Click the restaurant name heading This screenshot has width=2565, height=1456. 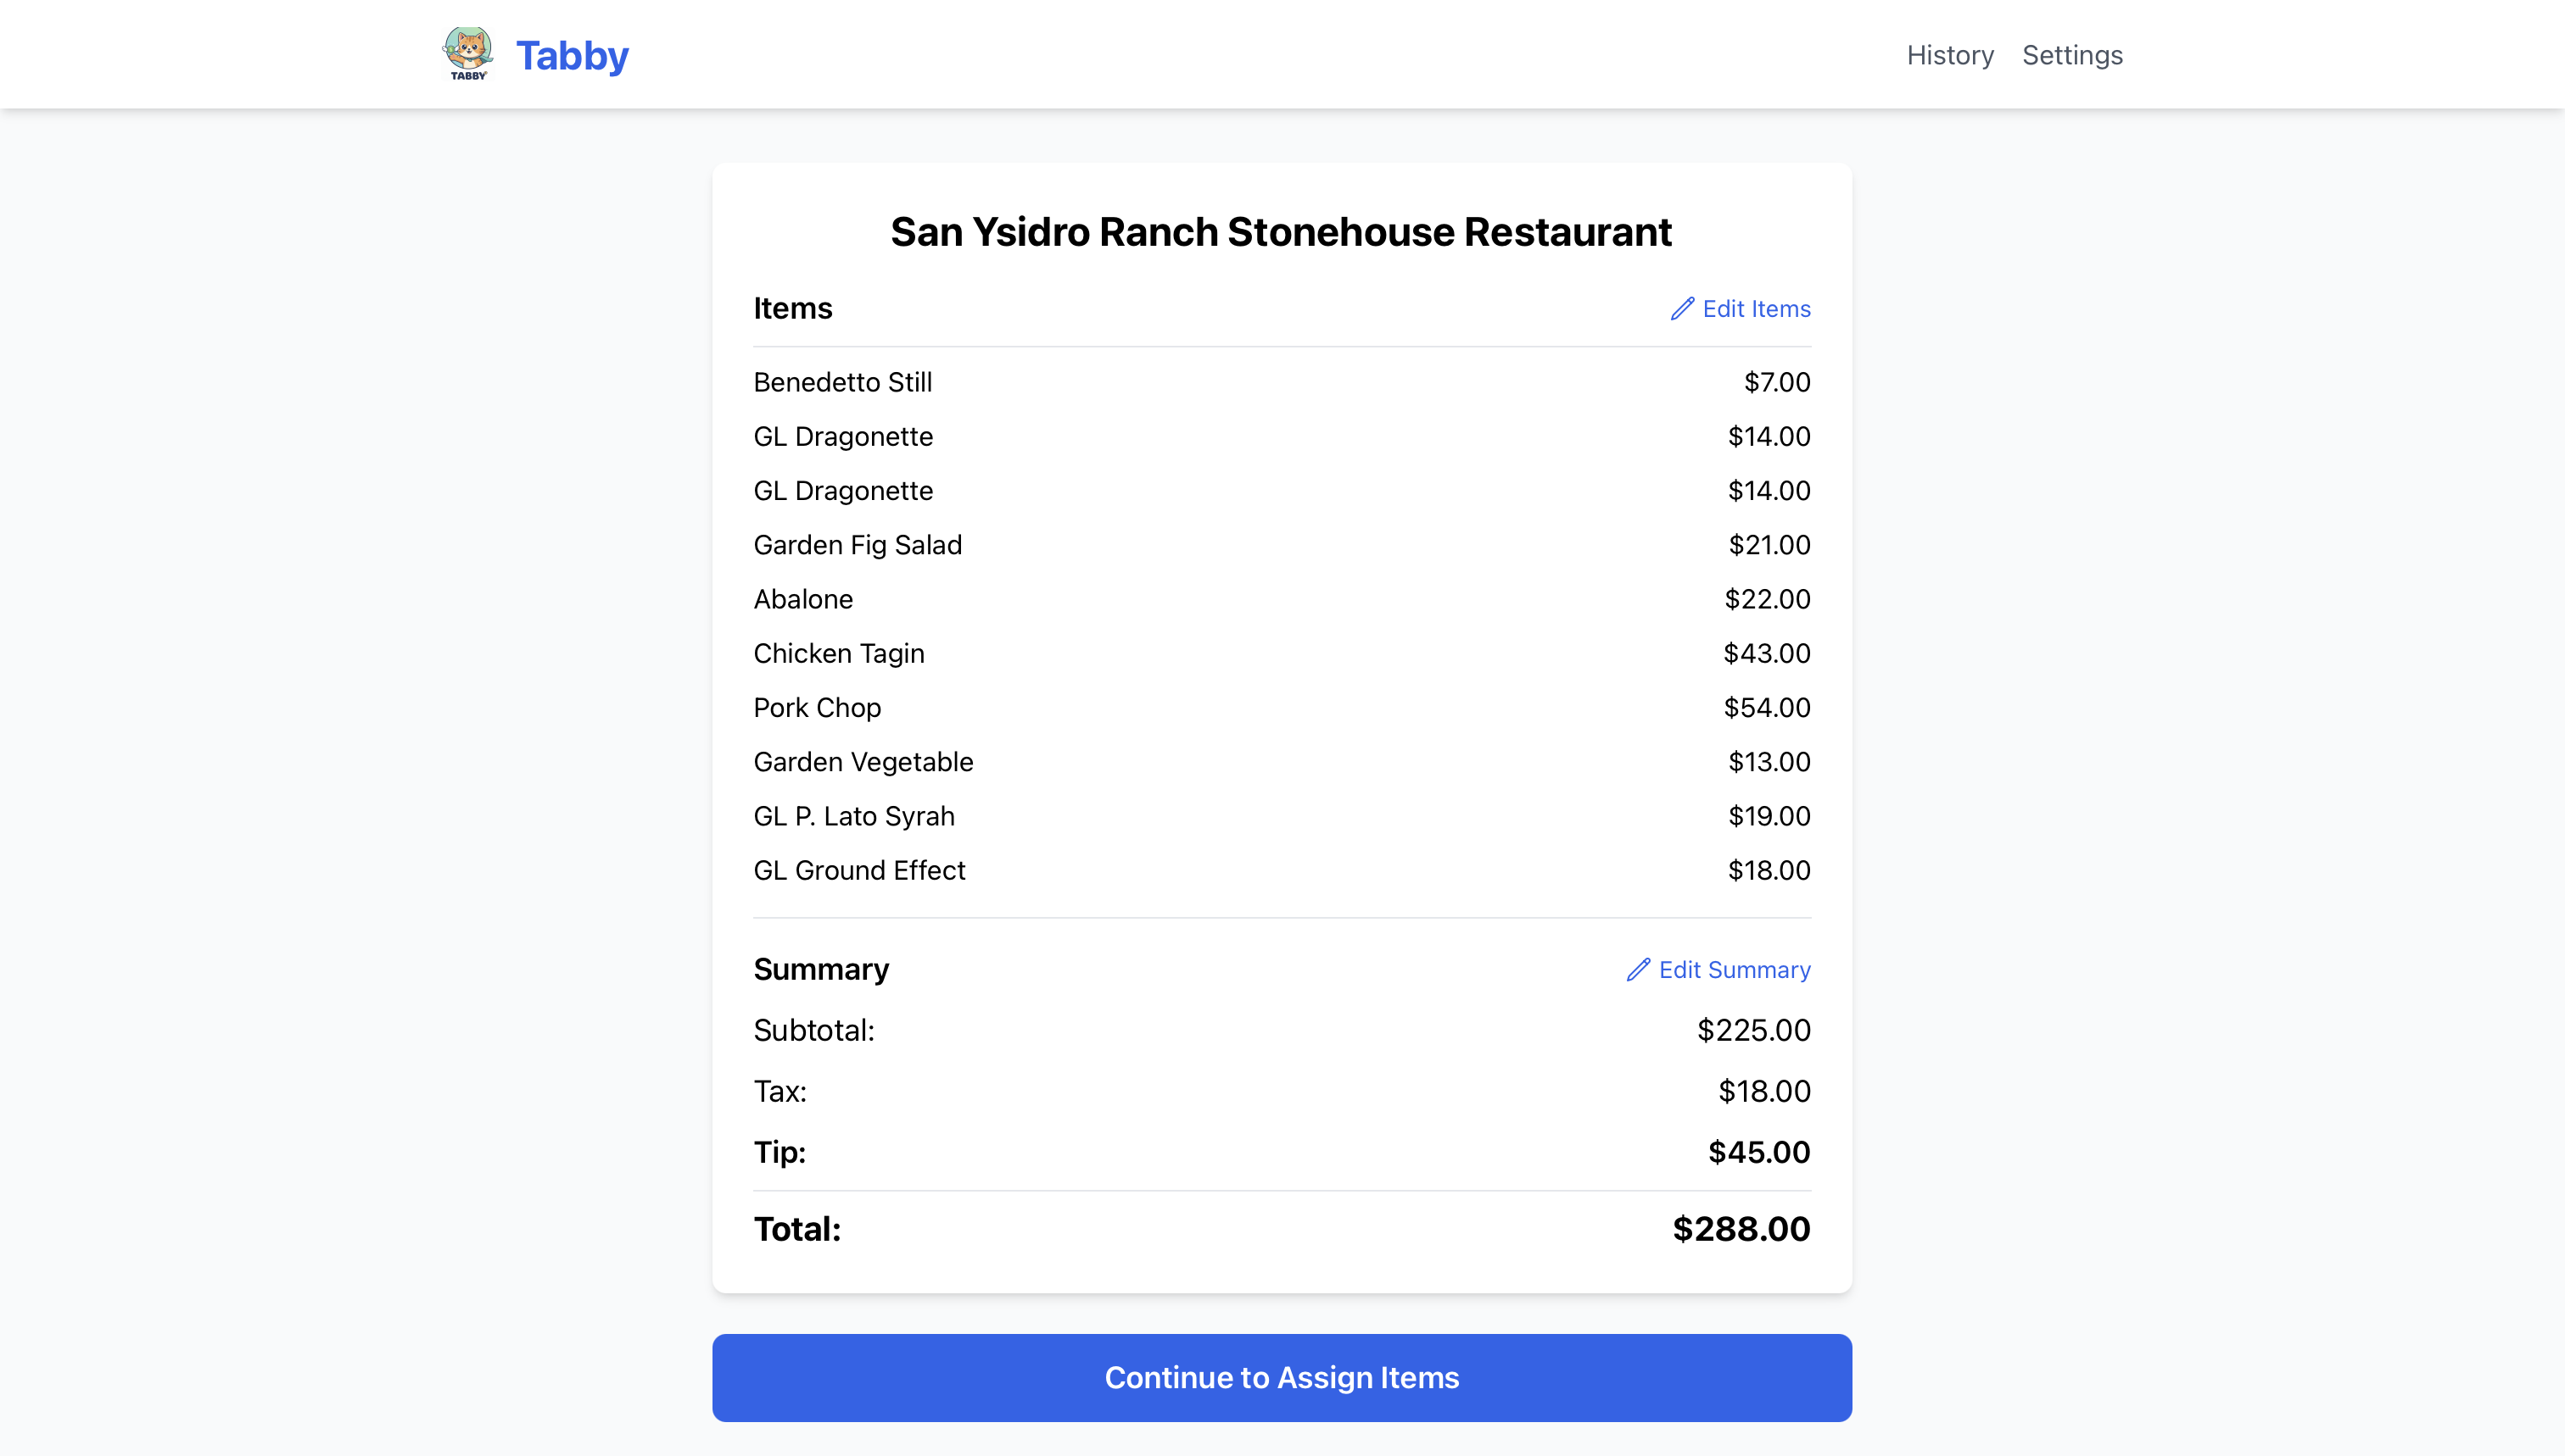[1281, 232]
